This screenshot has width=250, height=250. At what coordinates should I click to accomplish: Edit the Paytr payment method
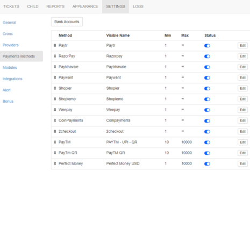pos(242,46)
